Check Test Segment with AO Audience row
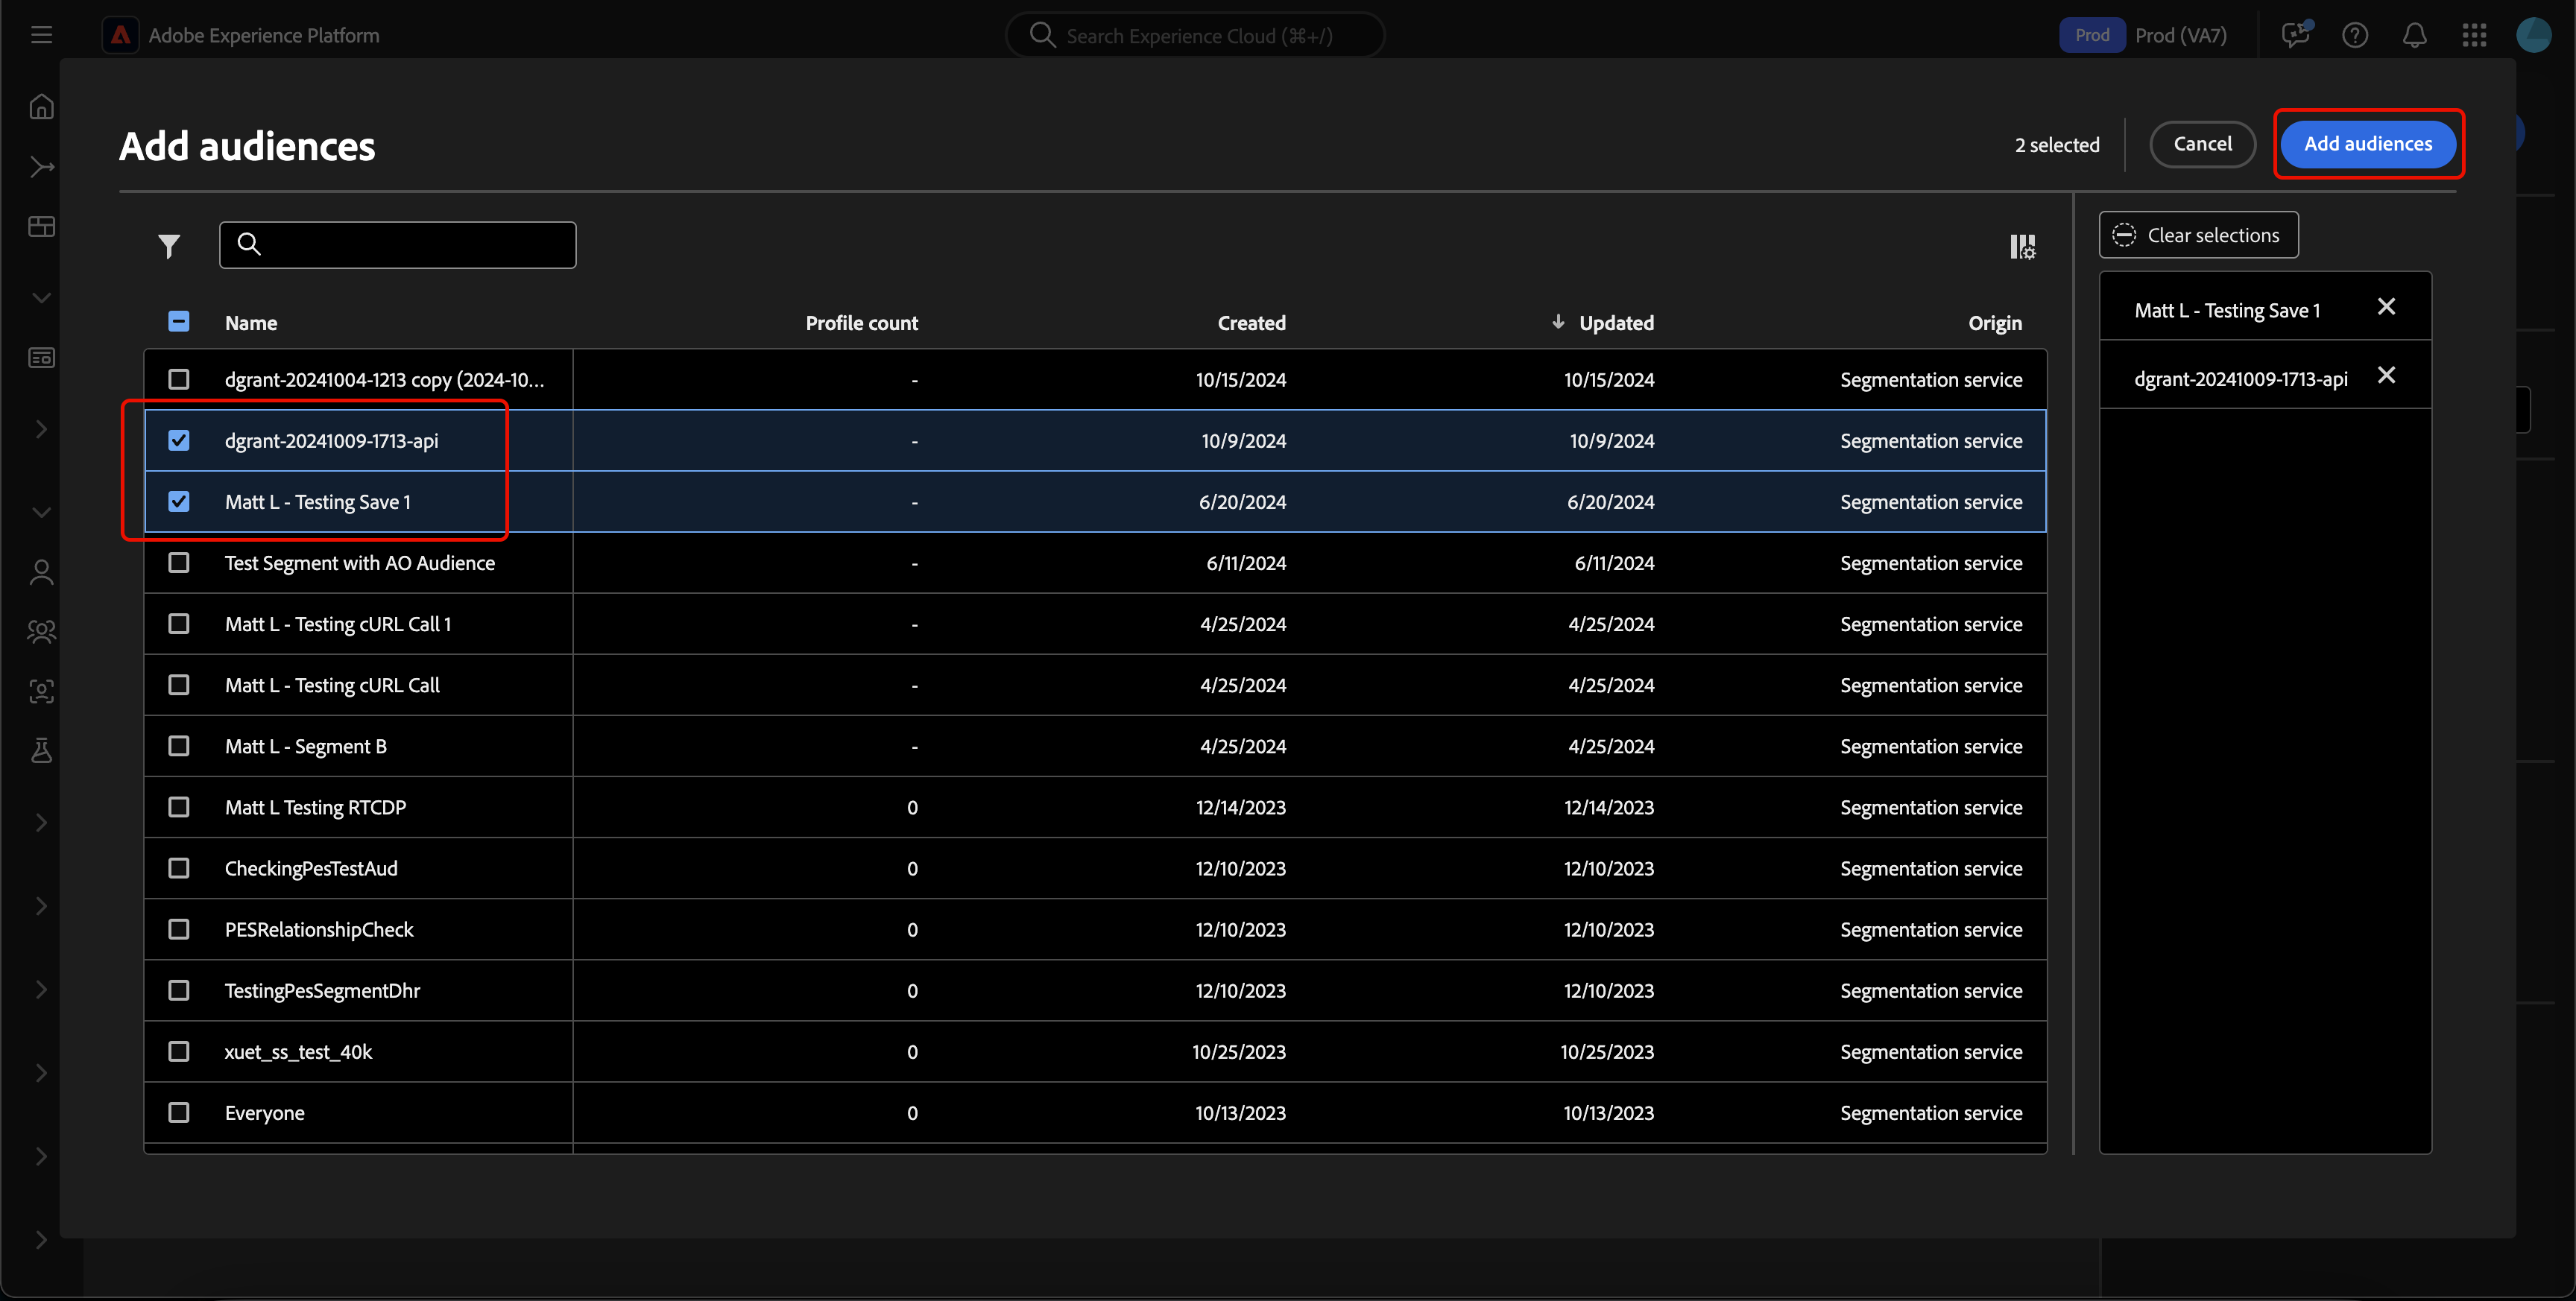The height and width of the screenshot is (1301, 2576). 179,563
